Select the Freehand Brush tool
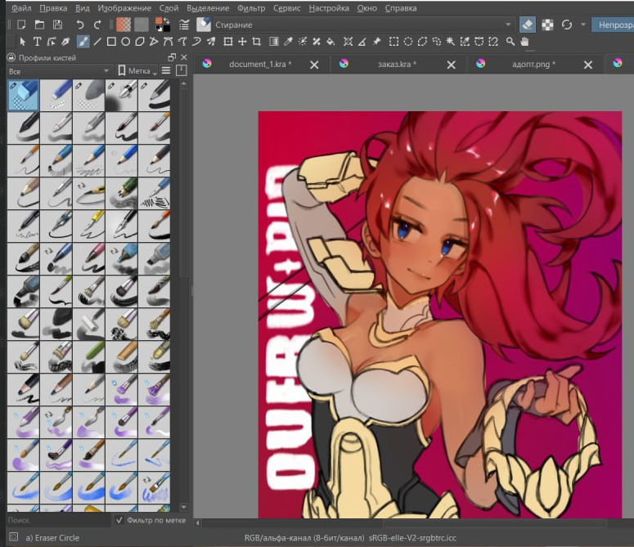The image size is (634, 547). [x=83, y=42]
